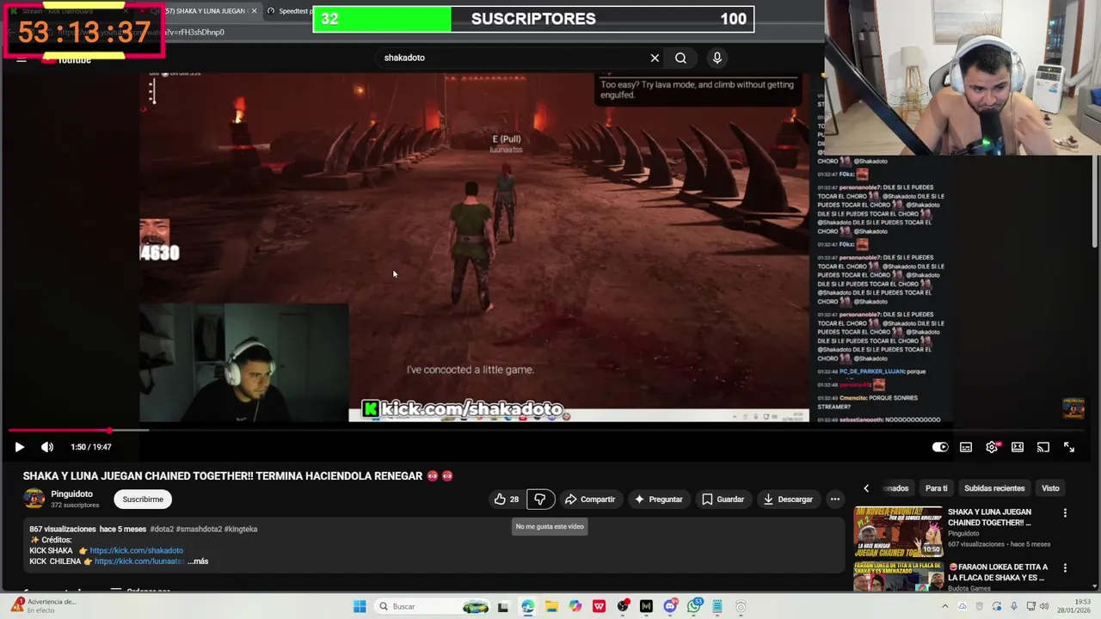Open Pinguidoto channel name link
This screenshot has height=619, width=1101.
click(x=71, y=494)
